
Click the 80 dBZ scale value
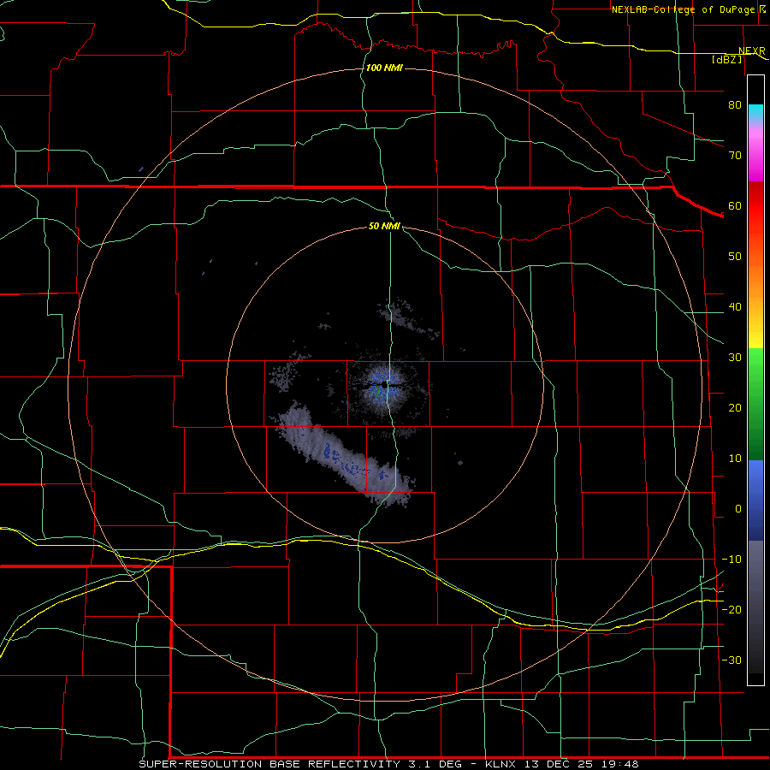pos(735,105)
